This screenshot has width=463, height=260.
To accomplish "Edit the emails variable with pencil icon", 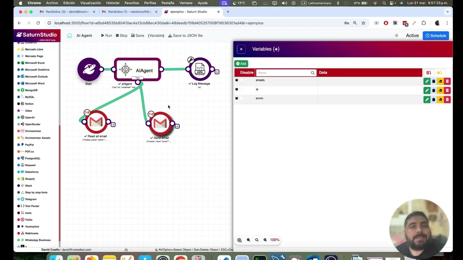I will (427, 81).
